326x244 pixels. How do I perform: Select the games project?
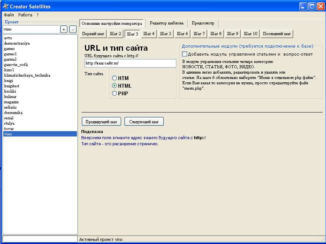tap(40, 49)
